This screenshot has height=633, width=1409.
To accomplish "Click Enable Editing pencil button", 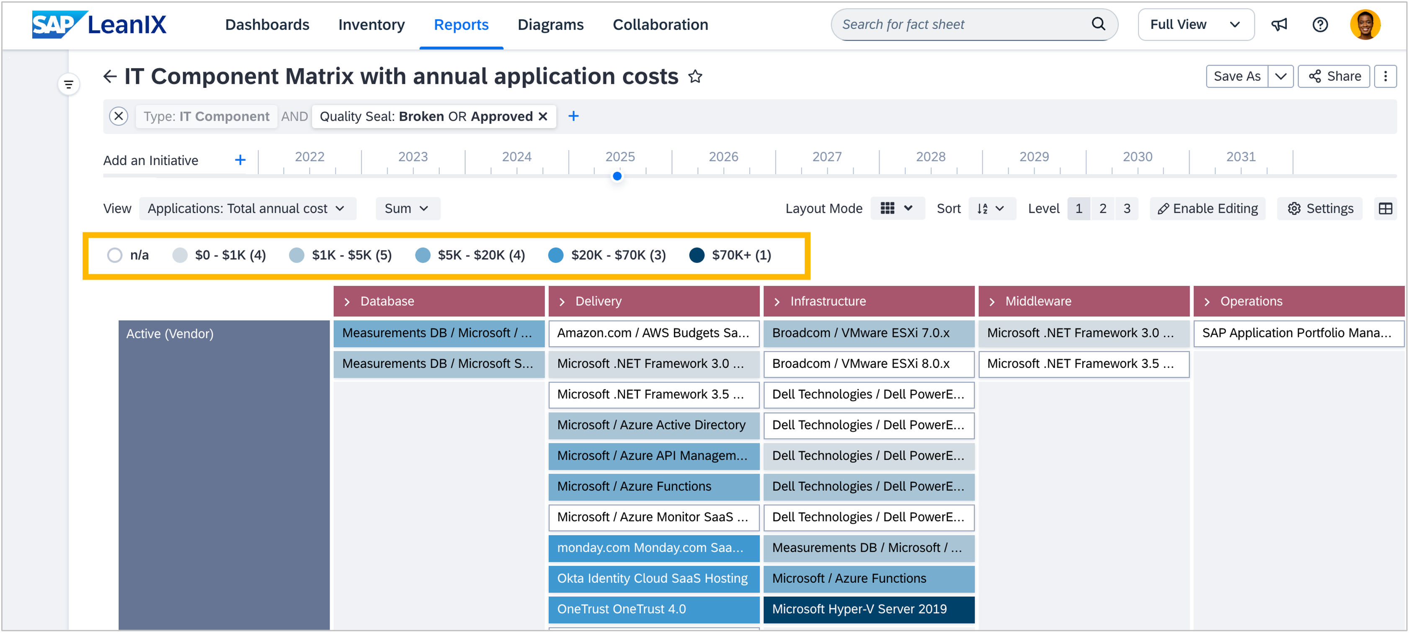I will [1207, 209].
